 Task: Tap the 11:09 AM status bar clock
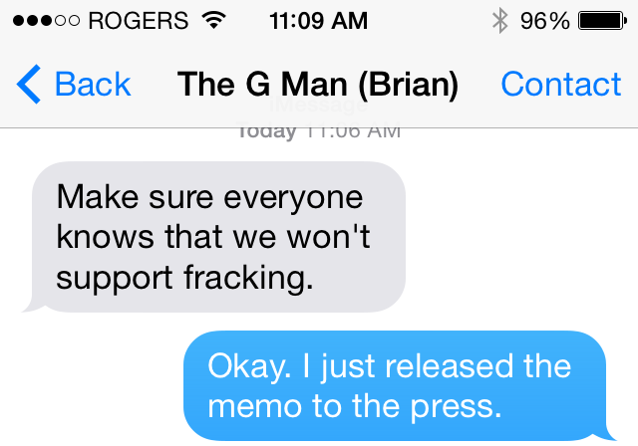tap(319, 21)
